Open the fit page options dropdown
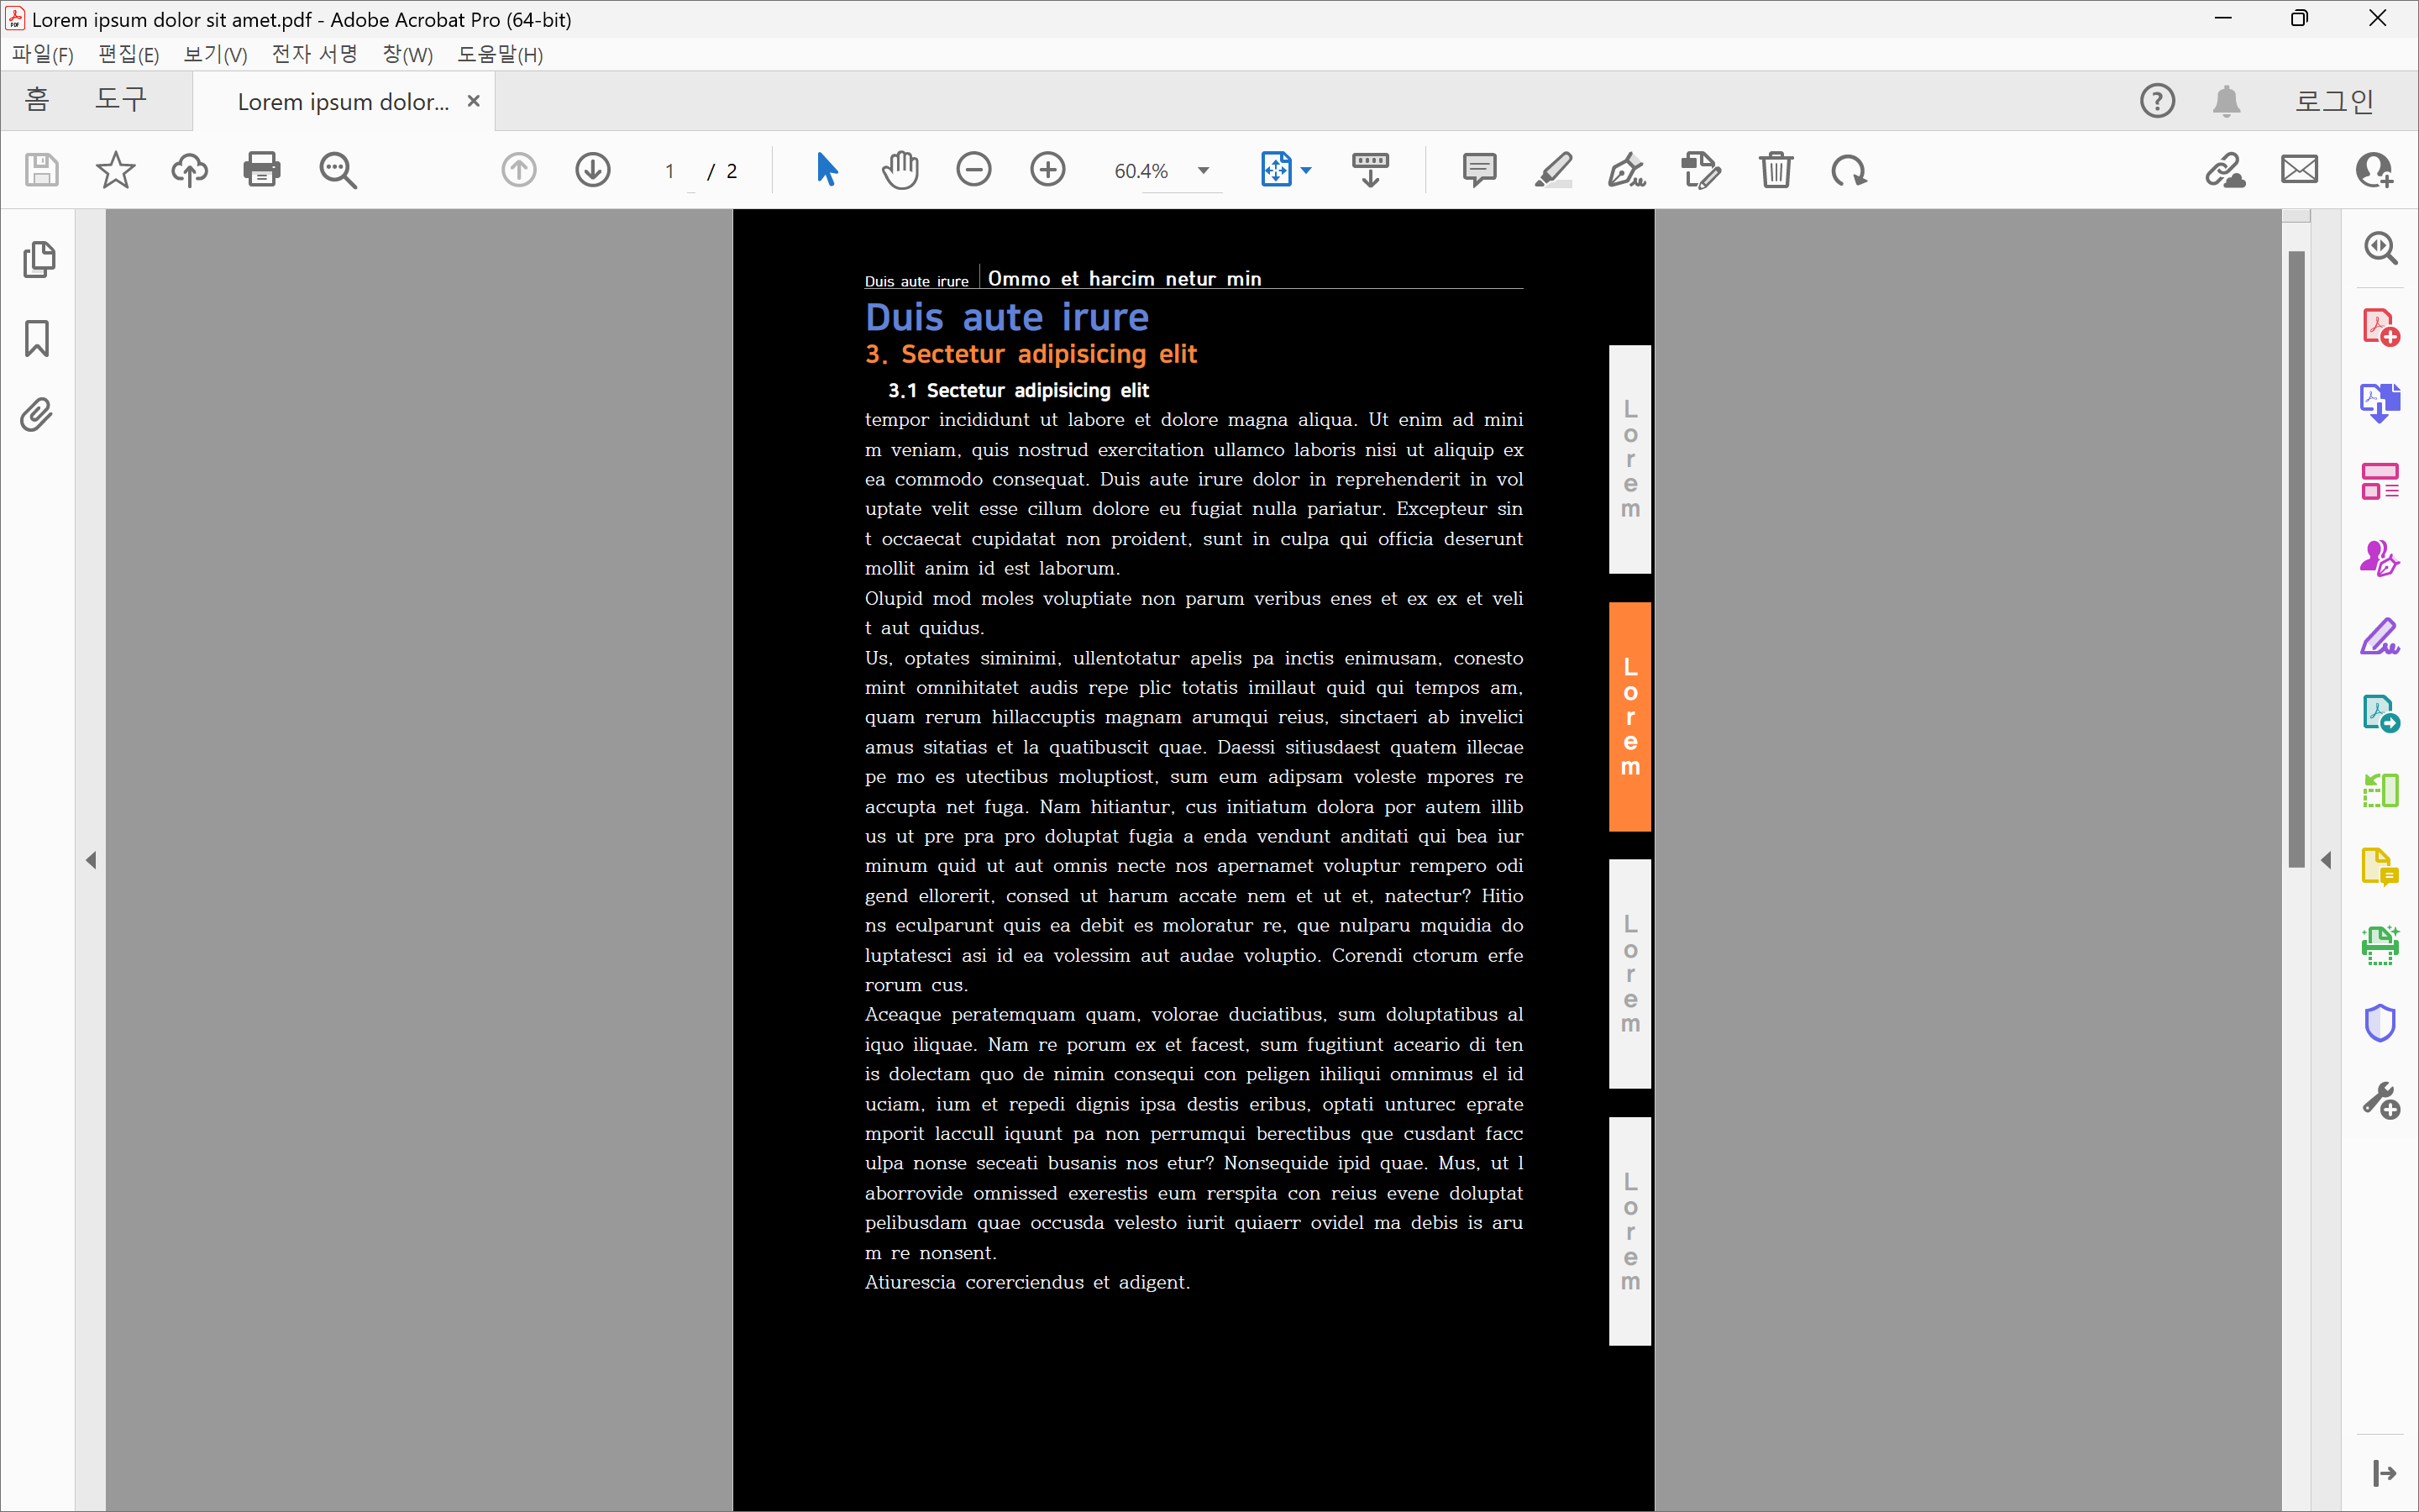This screenshot has height=1512, width=2419. click(x=1306, y=171)
